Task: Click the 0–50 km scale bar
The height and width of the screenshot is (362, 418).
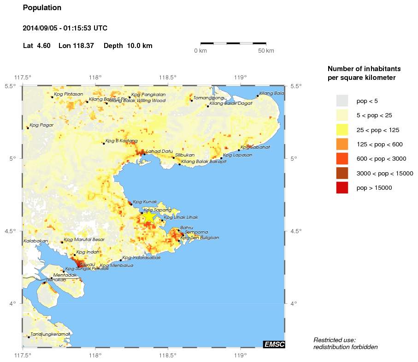Action: click(x=233, y=43)
